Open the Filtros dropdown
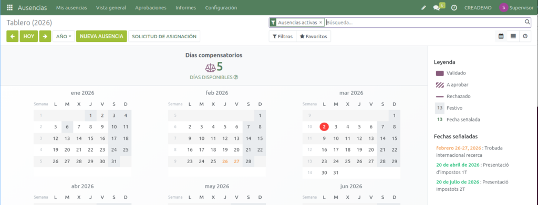Image resolution: width=538 pixels, height=205 pixels. pos(283,36)
